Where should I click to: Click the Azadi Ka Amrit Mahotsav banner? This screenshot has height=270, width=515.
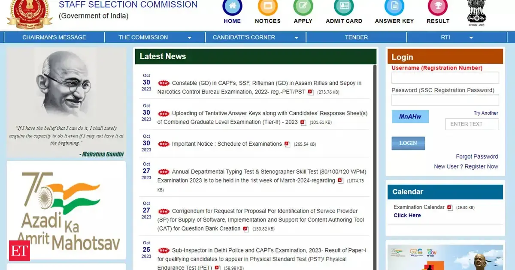coord(66,210)
